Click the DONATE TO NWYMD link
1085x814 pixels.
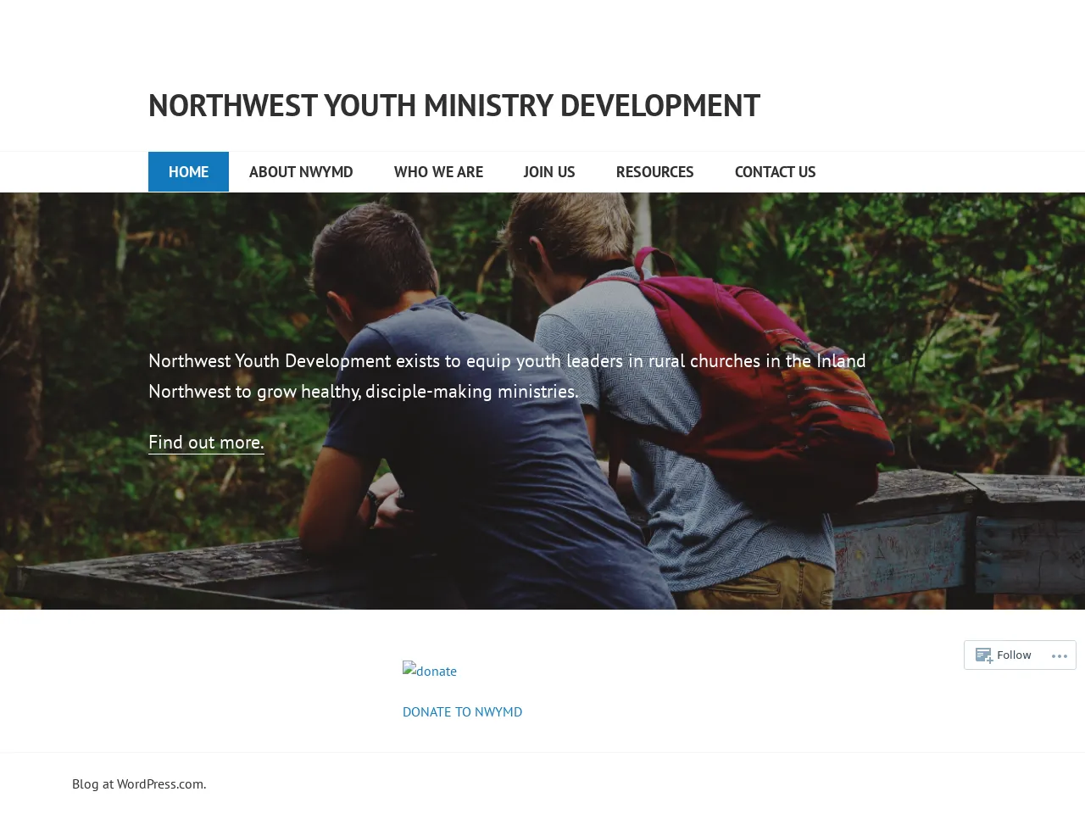(x=462, y=711)
